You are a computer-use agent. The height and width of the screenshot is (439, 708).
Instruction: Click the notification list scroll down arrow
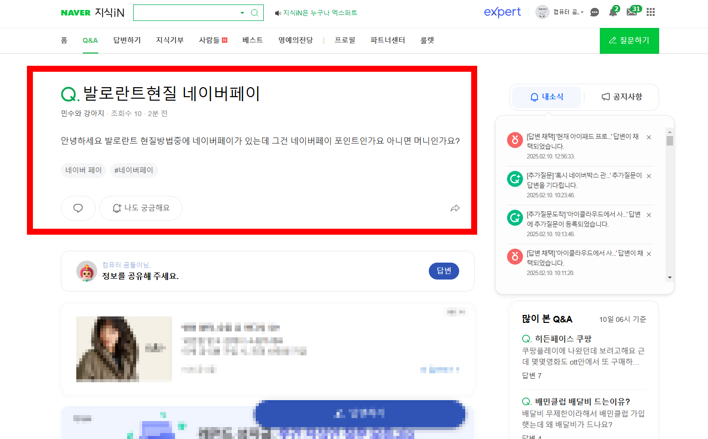tap(670, 278)
